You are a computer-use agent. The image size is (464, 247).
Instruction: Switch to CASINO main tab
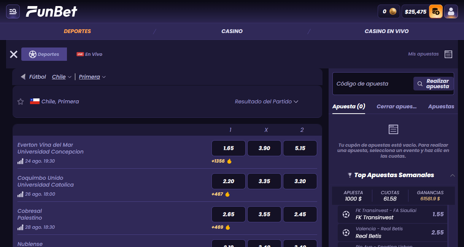232,31
